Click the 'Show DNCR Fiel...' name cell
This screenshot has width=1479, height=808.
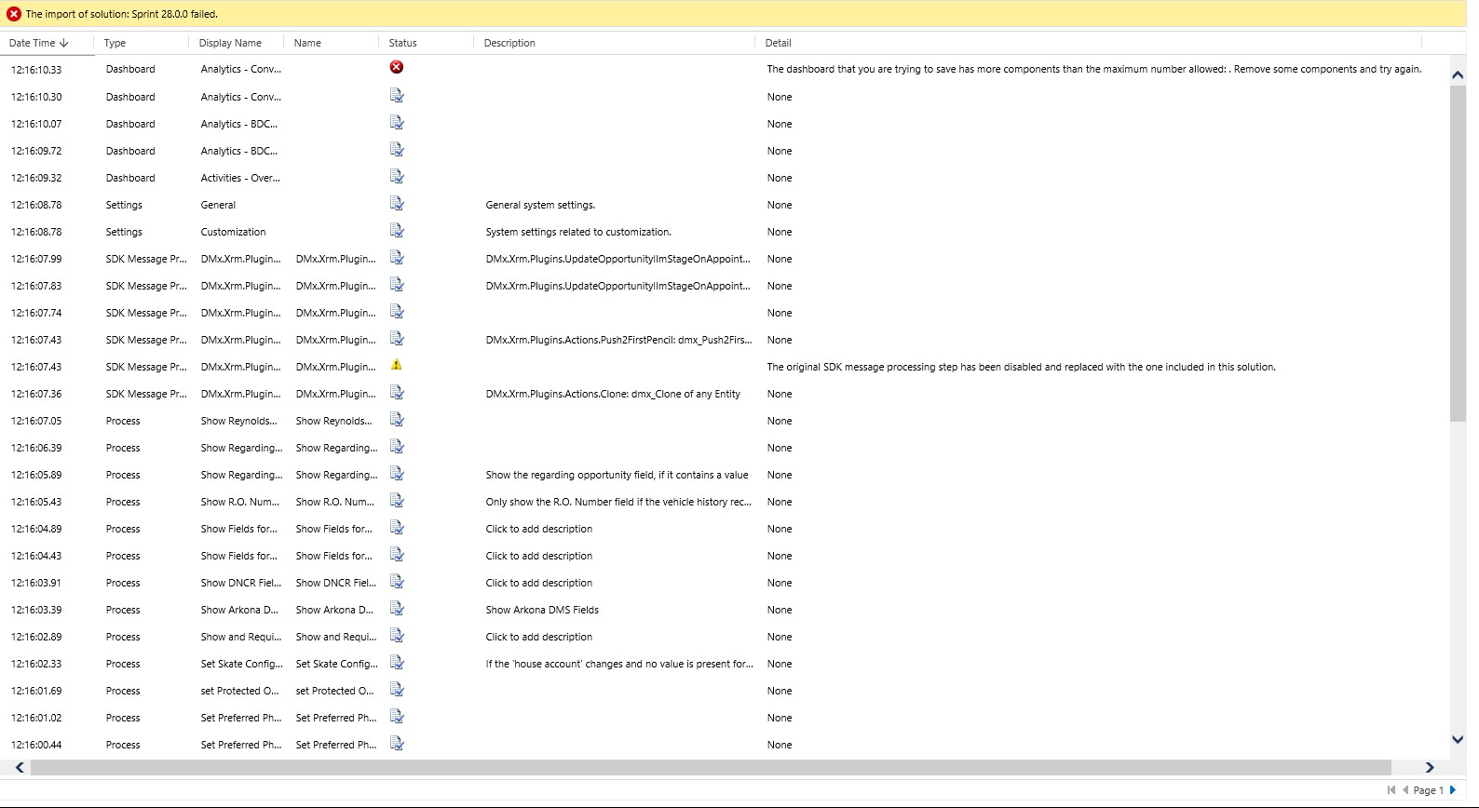[x=336, y=583]
